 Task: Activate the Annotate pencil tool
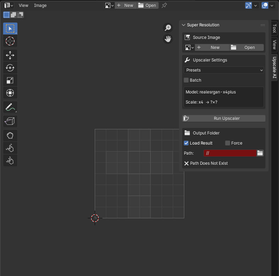pos(10,107)
